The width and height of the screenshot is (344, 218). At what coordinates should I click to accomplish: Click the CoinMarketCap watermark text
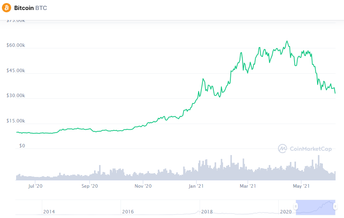tap(311, 149)
